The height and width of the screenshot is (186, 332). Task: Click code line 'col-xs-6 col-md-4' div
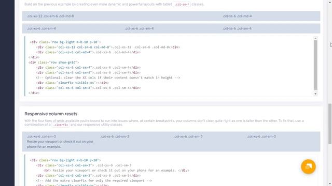click(88, 52)
